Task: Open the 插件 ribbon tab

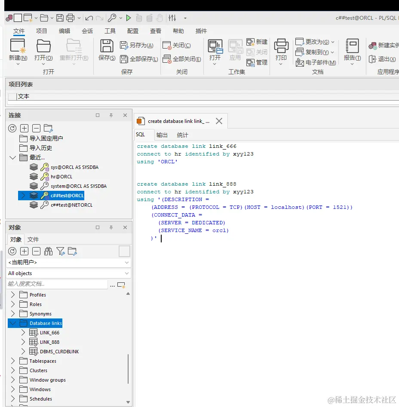Action: 201,31
